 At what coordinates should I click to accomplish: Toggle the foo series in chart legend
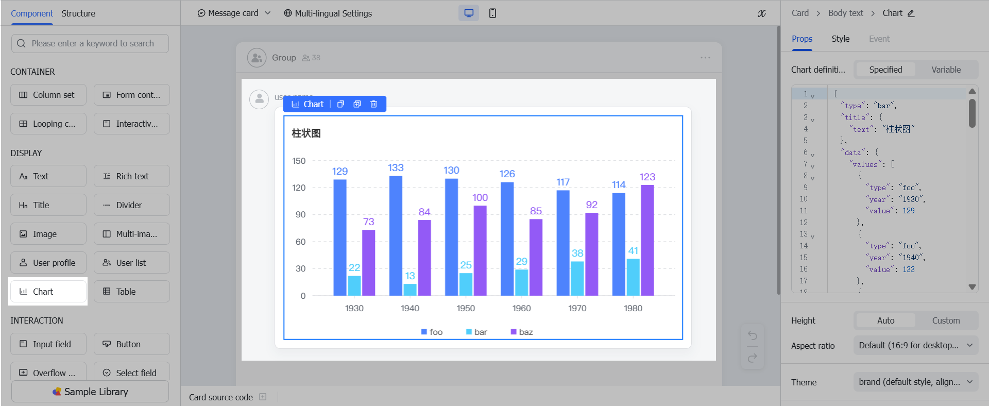point(432,332)
